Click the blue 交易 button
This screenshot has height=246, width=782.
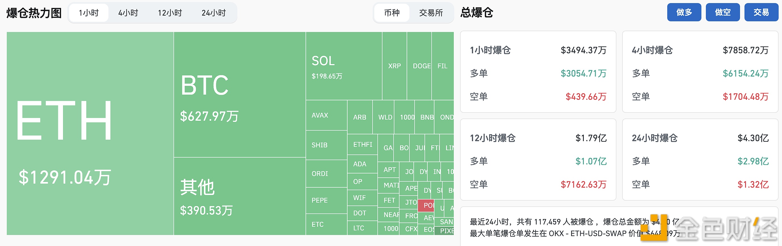[x=761, y=12]
